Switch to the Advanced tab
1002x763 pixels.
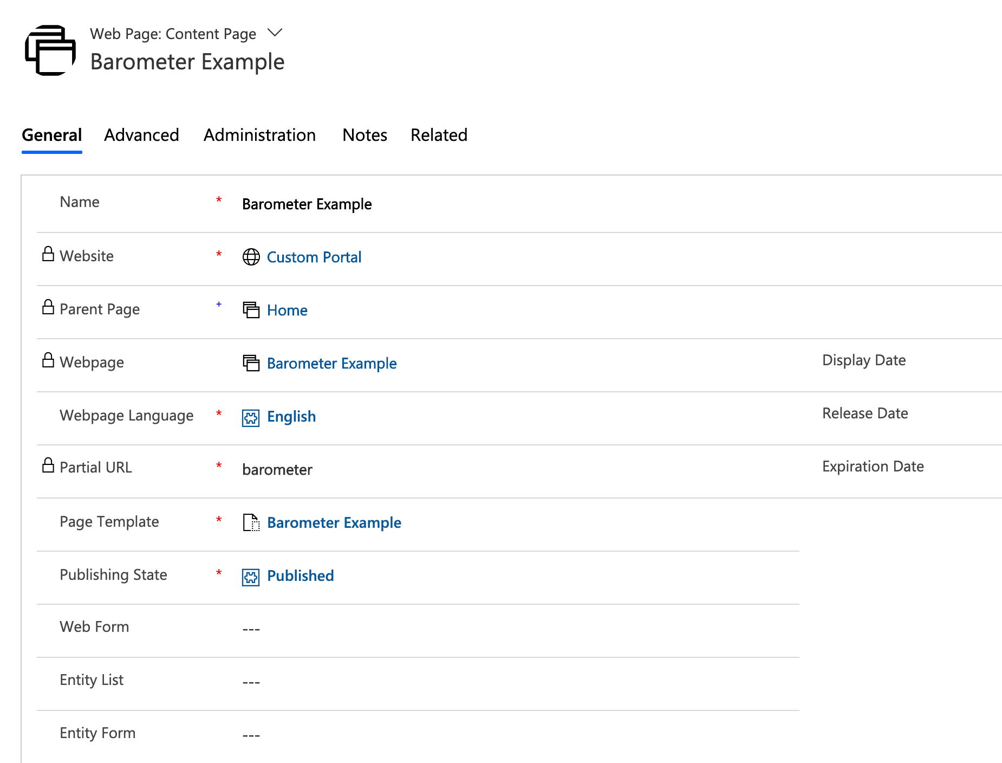pyautogui.click(x=141, y=135)
